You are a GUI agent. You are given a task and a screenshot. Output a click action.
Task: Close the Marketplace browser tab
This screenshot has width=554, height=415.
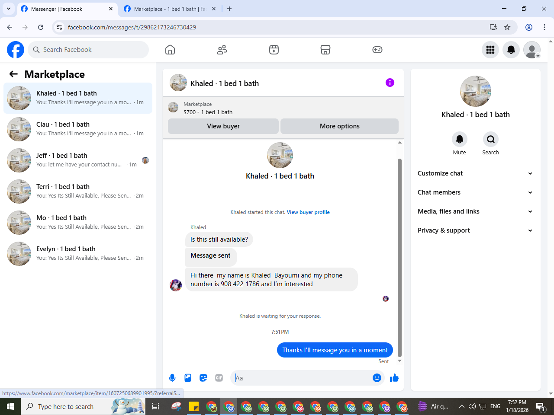coord(214,9)
